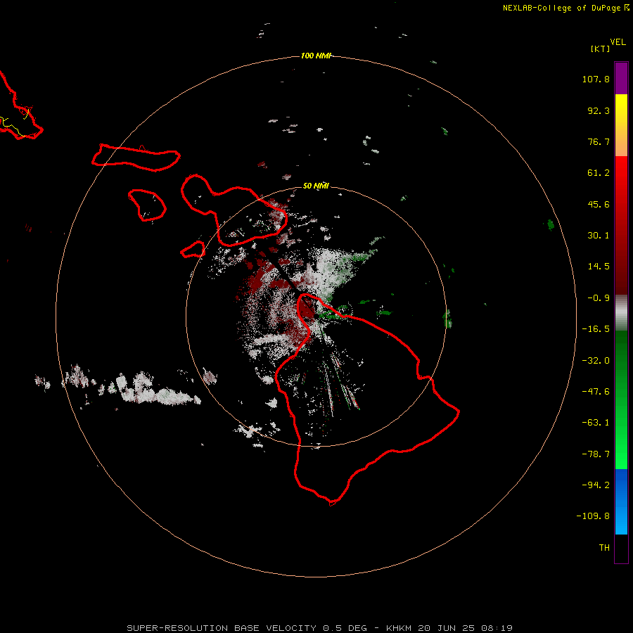Click the Super-Resolution Base Velocity KHKM caption
This screenshot has height=633, width=633.
pyautogui.click(x=320, y=628)
